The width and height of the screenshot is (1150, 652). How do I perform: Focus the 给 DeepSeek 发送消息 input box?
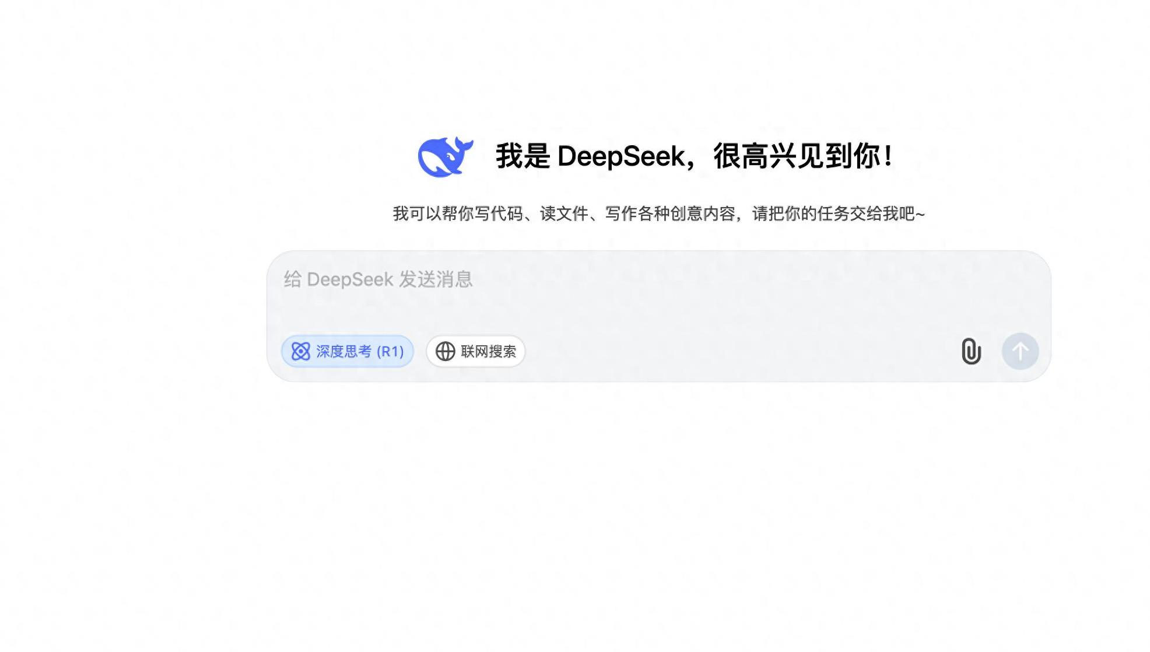click(658, 292)
